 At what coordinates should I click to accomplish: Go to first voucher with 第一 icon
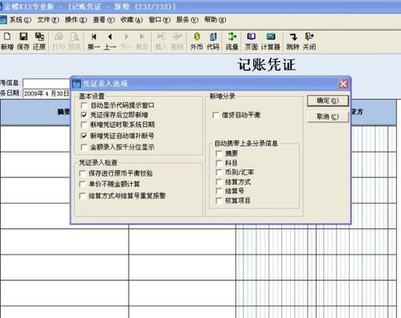pyautogui.click(x=94, y=41)
